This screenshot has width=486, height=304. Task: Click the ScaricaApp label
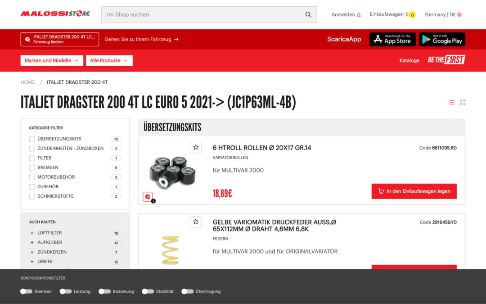(344, 39)
